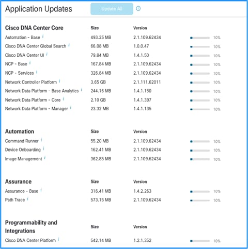Show info for Cisco DNA Center Platform
Viewport: 248px width, 249px height.
(58, 239)
